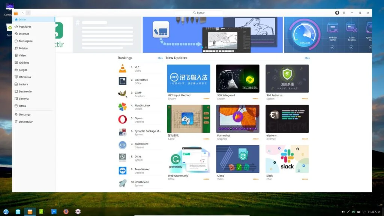Image resolution: width=384 pixels, height=216 pixels.
Task: Open Firefox from taskbar
Action: [66, 211]
